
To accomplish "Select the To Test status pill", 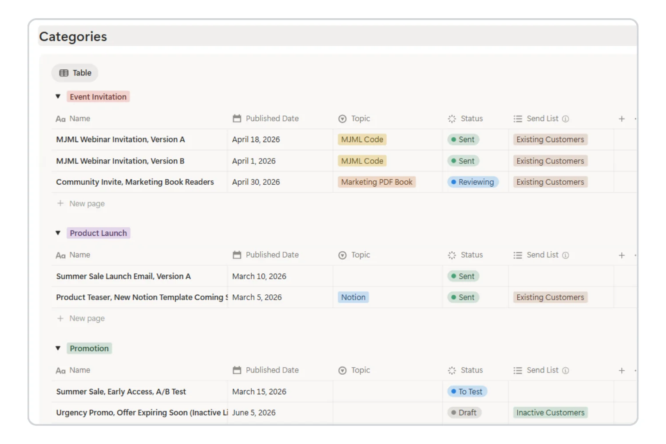I will [467, 391].
